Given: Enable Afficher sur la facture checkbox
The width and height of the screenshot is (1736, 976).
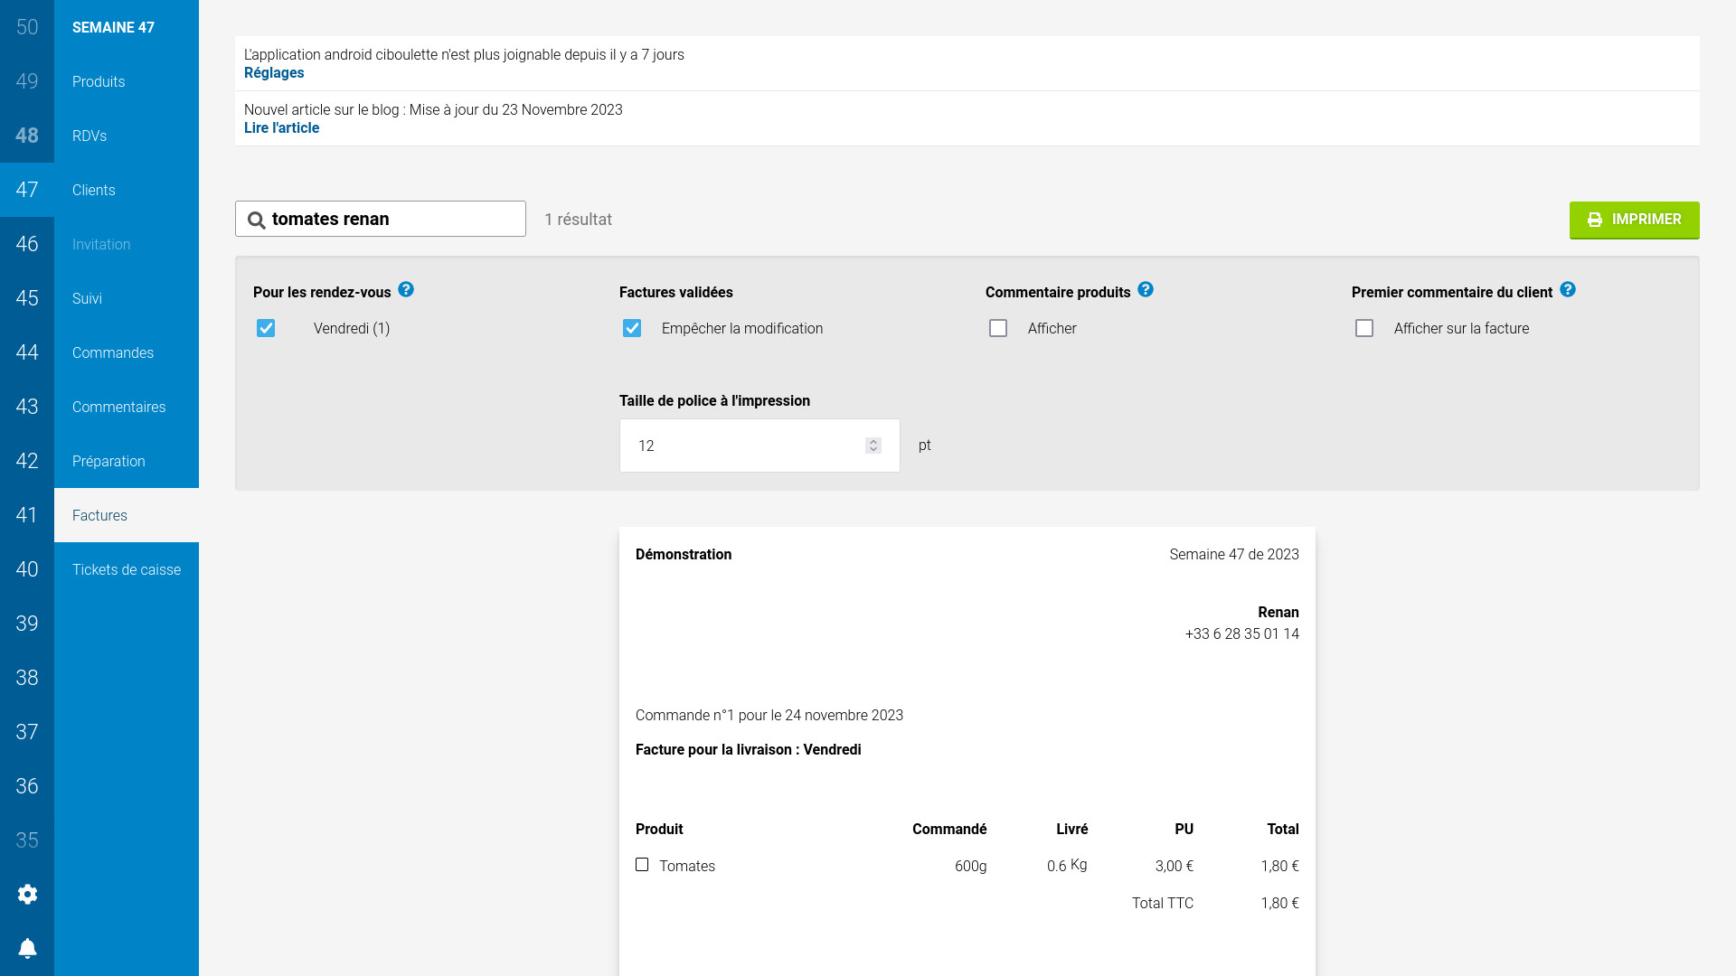Looking at the screenshot, I should point(1364,328).
